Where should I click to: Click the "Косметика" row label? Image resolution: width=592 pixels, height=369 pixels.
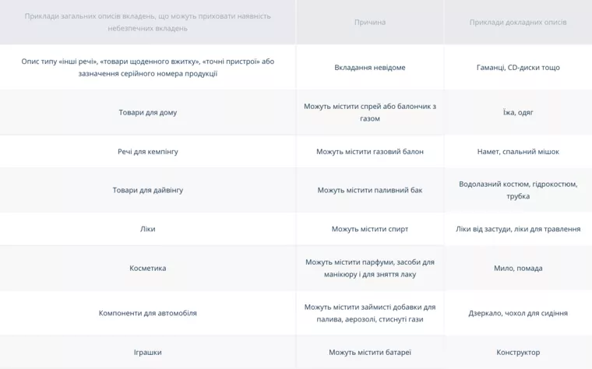click(148, 269)
